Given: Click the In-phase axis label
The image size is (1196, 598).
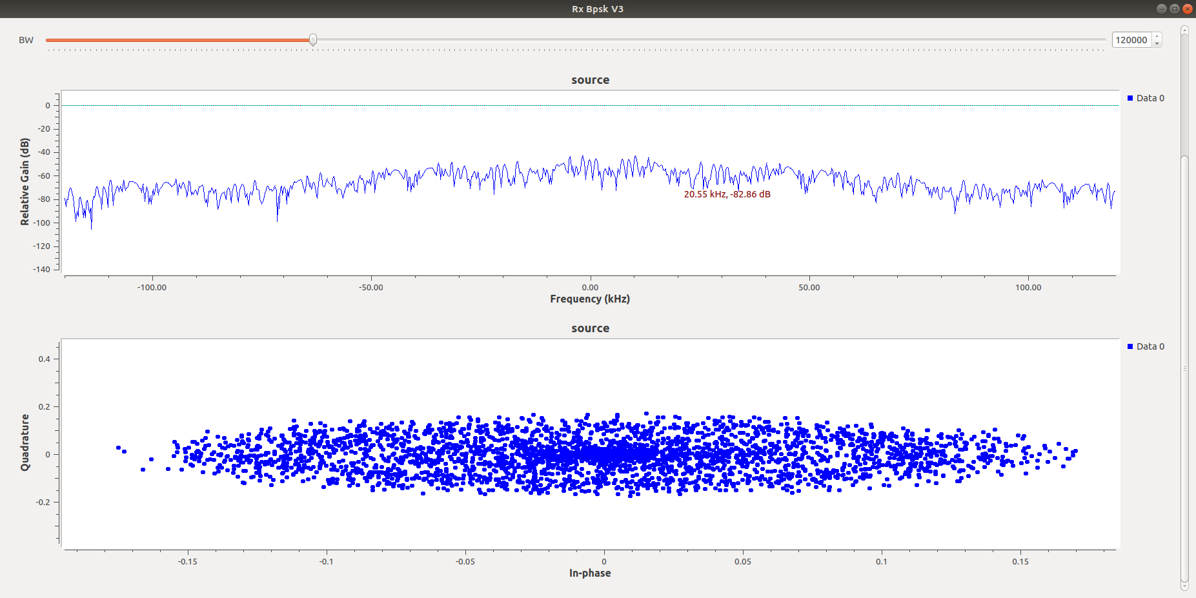Looking at the screenshot, I should pos(590,573).
